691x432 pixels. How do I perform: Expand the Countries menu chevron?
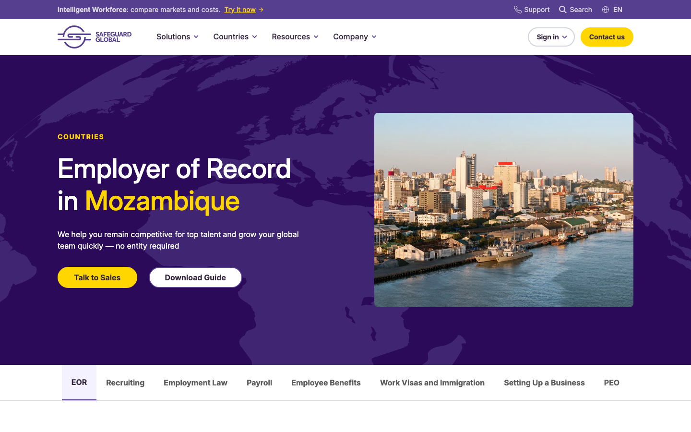[x=254, y=37]
